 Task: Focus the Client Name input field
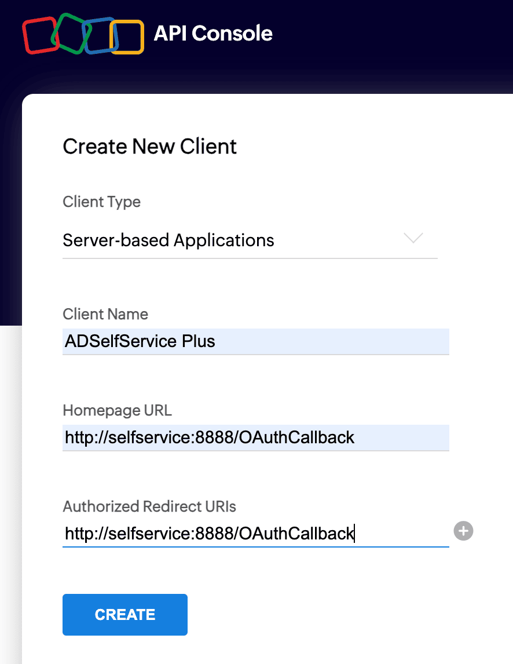click(x=255, y=341)
